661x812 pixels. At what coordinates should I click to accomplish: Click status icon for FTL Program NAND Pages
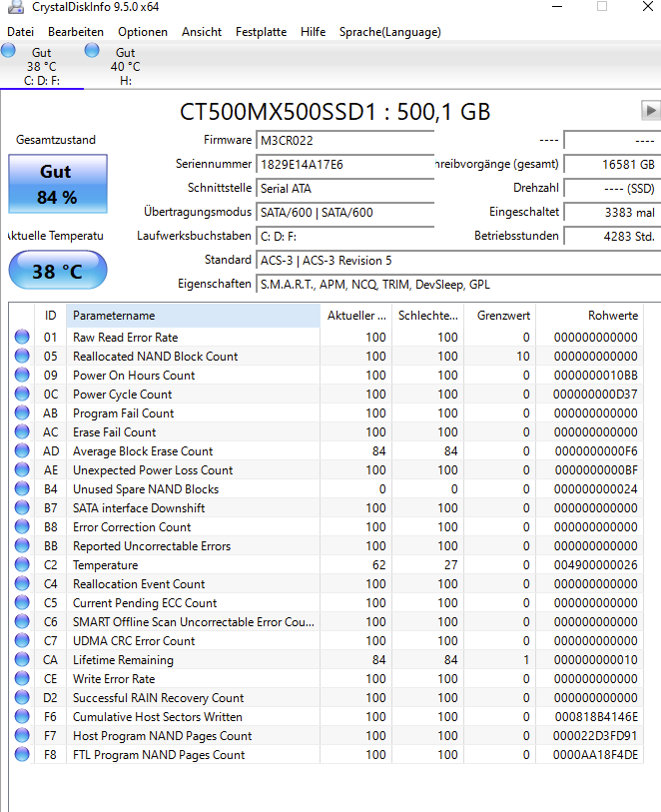[22, 755]
